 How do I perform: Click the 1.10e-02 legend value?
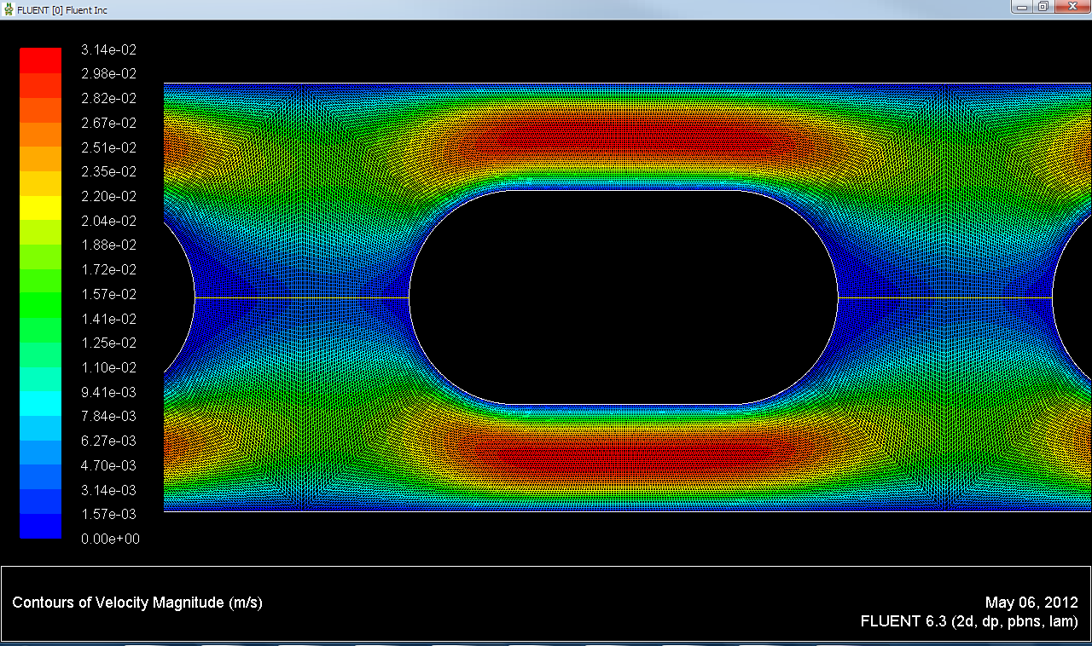pyautogui.click(x=109, y=367)
